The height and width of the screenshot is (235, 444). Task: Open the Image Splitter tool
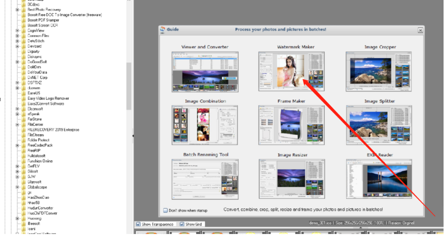point(379,125)
